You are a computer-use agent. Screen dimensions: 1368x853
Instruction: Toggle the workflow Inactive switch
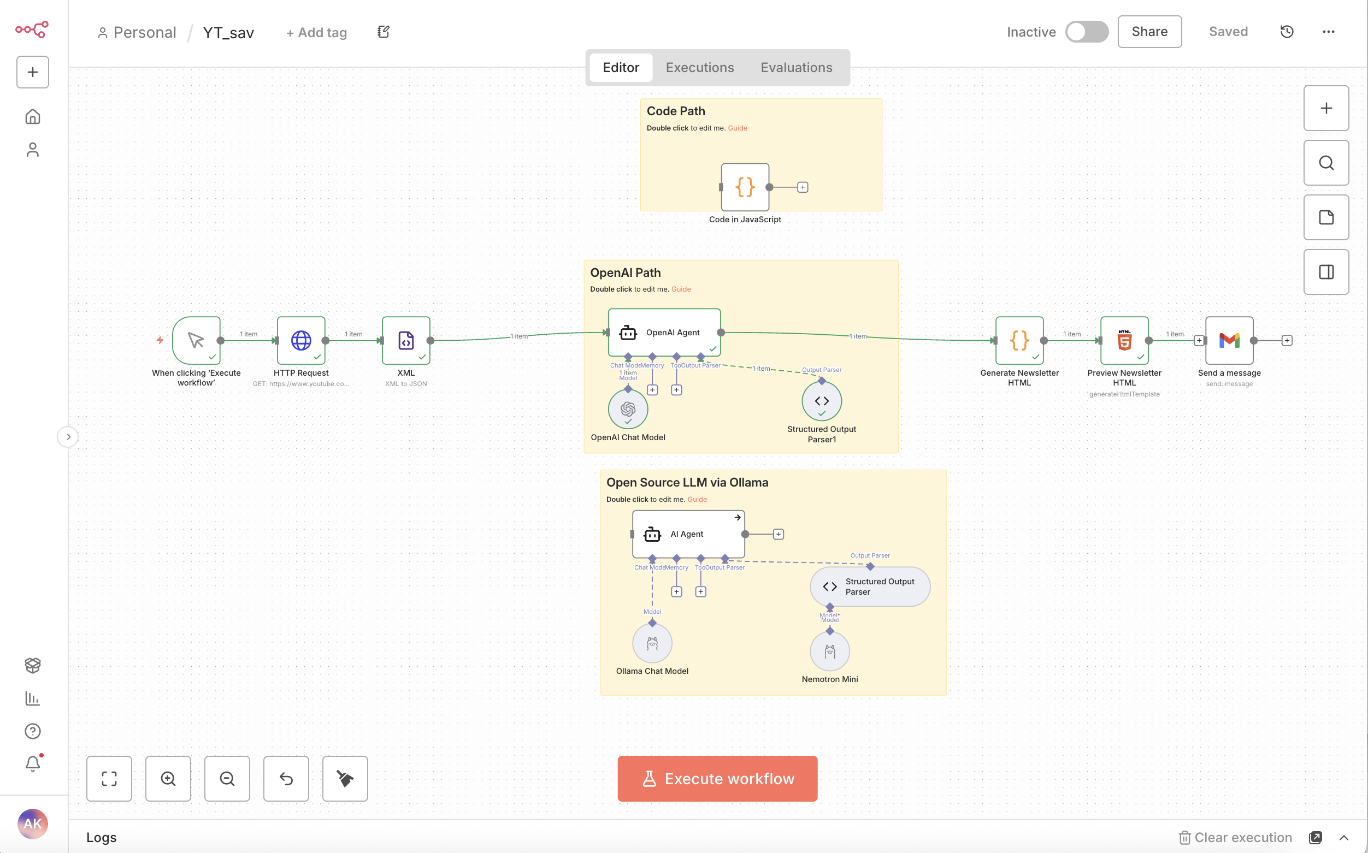(1087, 32)
